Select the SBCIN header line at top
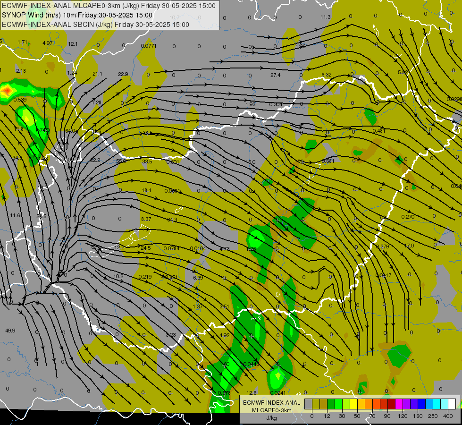 coord(95,25)
